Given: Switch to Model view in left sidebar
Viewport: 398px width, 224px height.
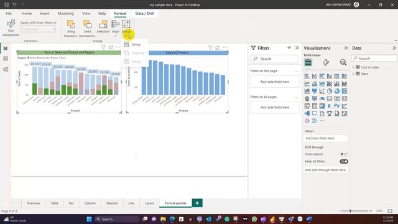Looking at the screenshot, I should [6, 69].
